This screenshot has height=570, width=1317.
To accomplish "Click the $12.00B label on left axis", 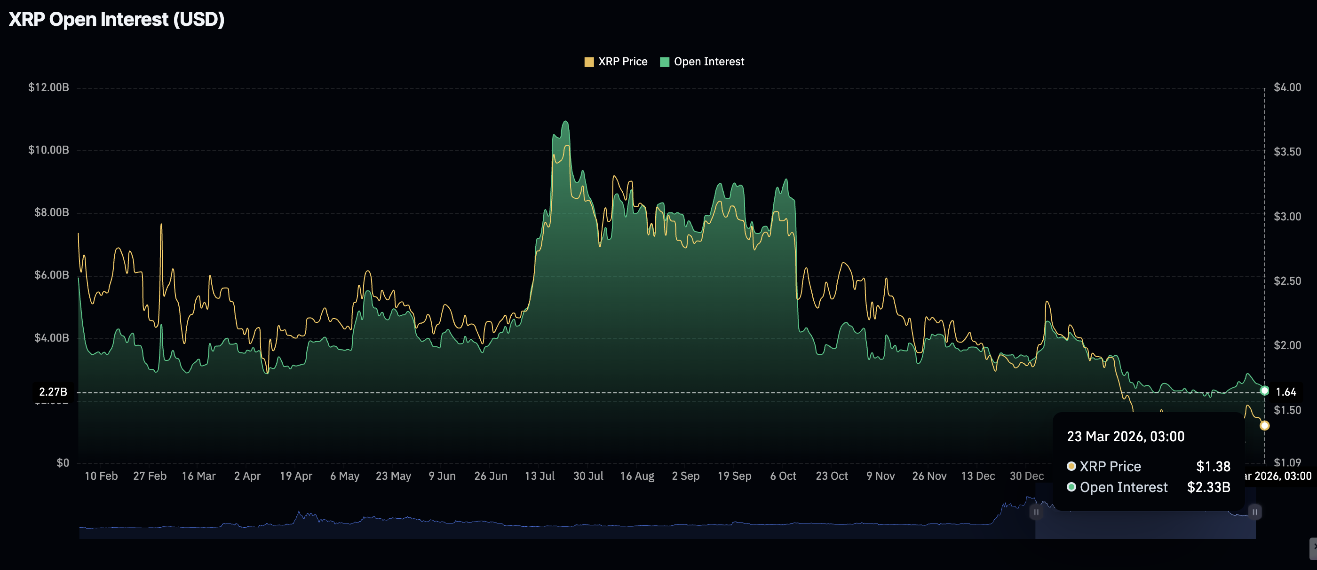I will point(48,87).
